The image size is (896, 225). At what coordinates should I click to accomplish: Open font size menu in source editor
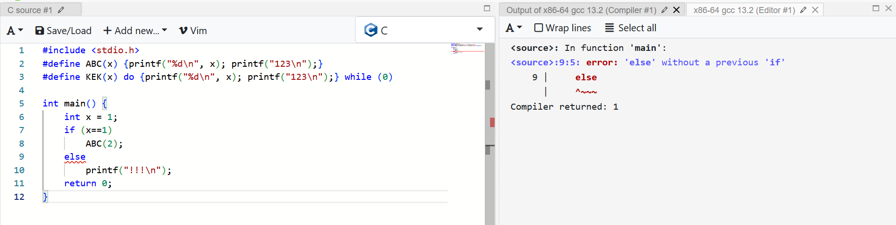[14, 30]
